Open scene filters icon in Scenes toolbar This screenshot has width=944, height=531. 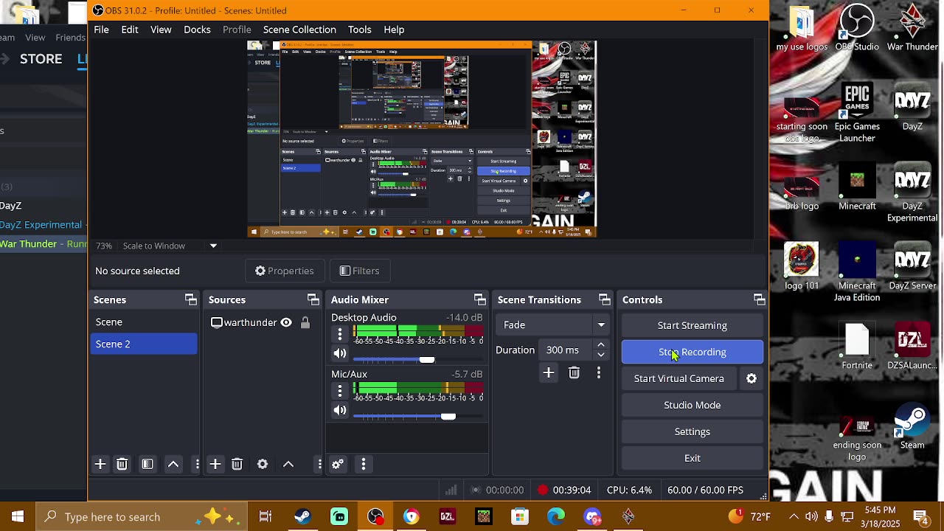pyautogui.click(x=147, y=464)
